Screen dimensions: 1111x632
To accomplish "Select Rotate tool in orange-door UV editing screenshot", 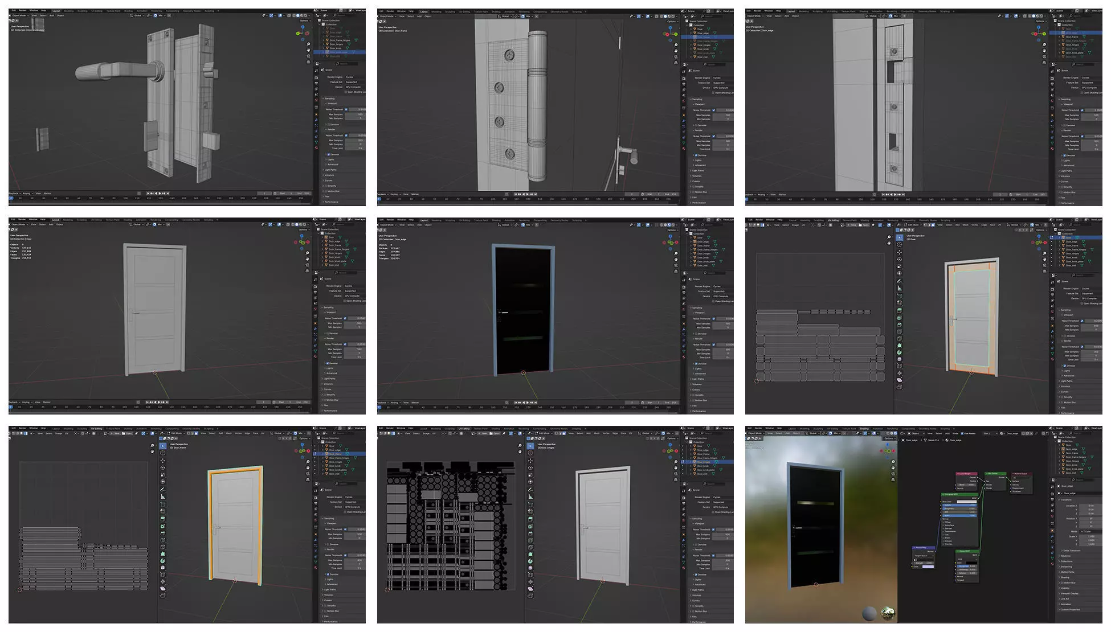I will pos(900,259).
